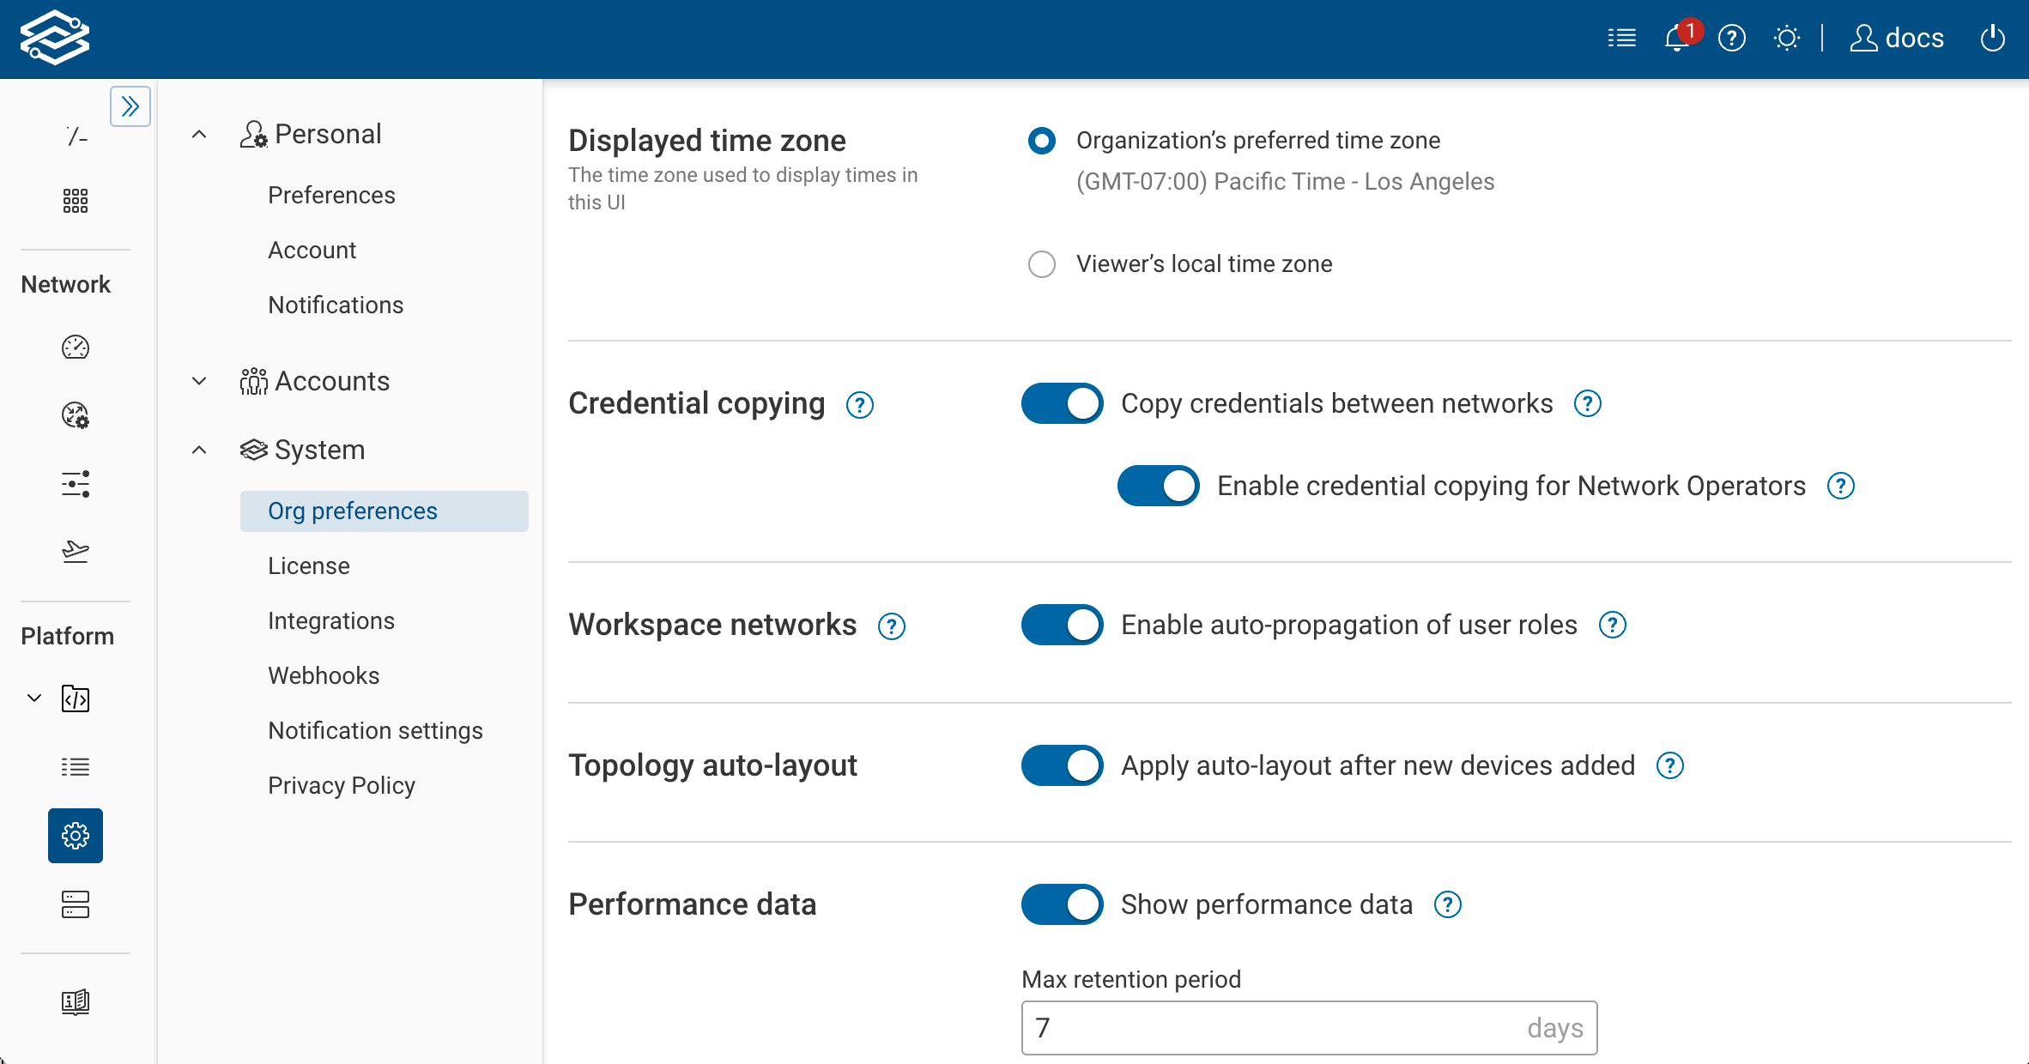The height and width of the screenshot is (1064, 2029).
Task: Open the Privacy Policy page
Action: (x=342, y=786)
